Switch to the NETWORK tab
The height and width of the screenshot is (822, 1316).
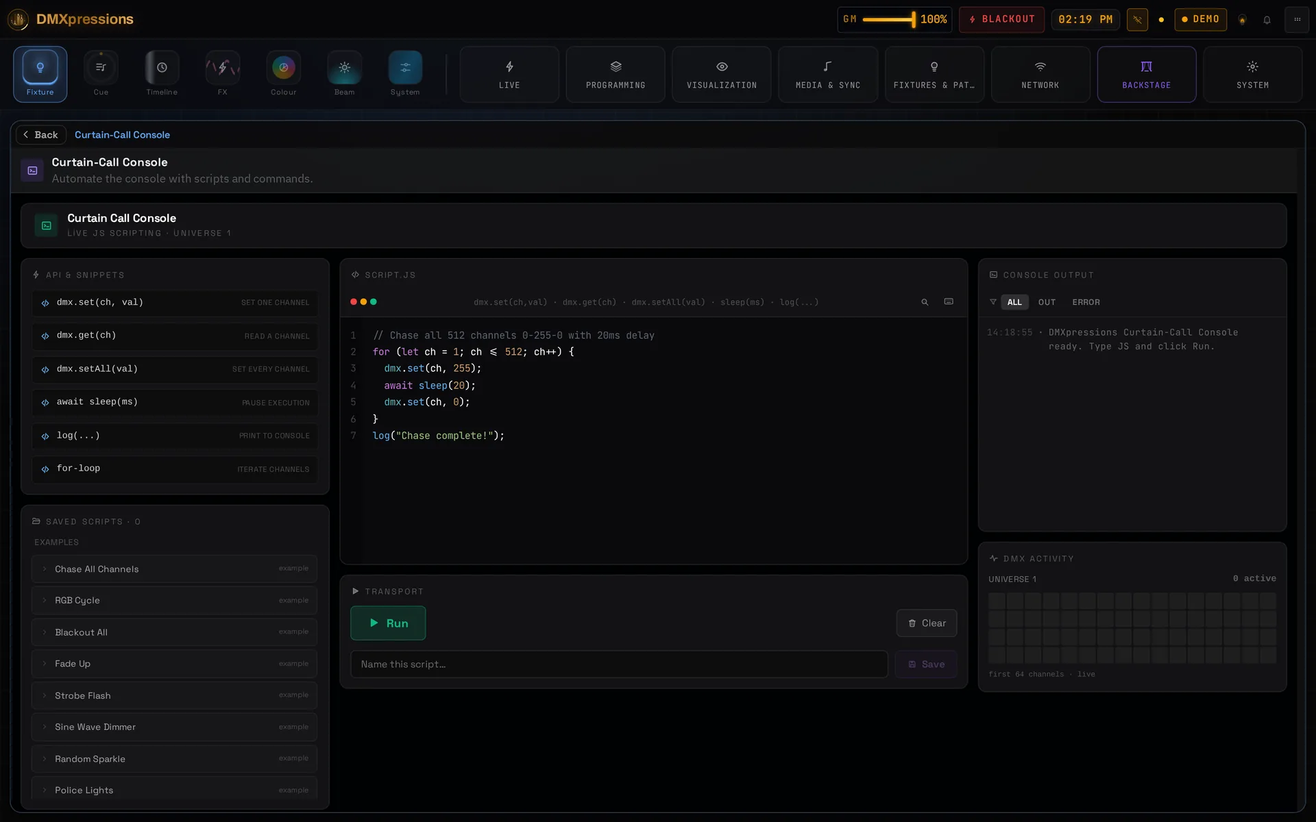click(1040, 74)
